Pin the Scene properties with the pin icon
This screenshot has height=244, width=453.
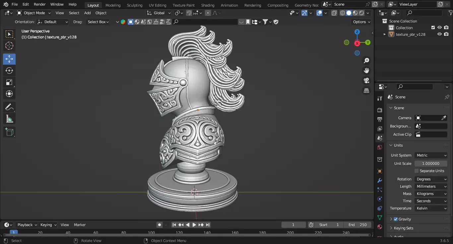coord(447,97)
